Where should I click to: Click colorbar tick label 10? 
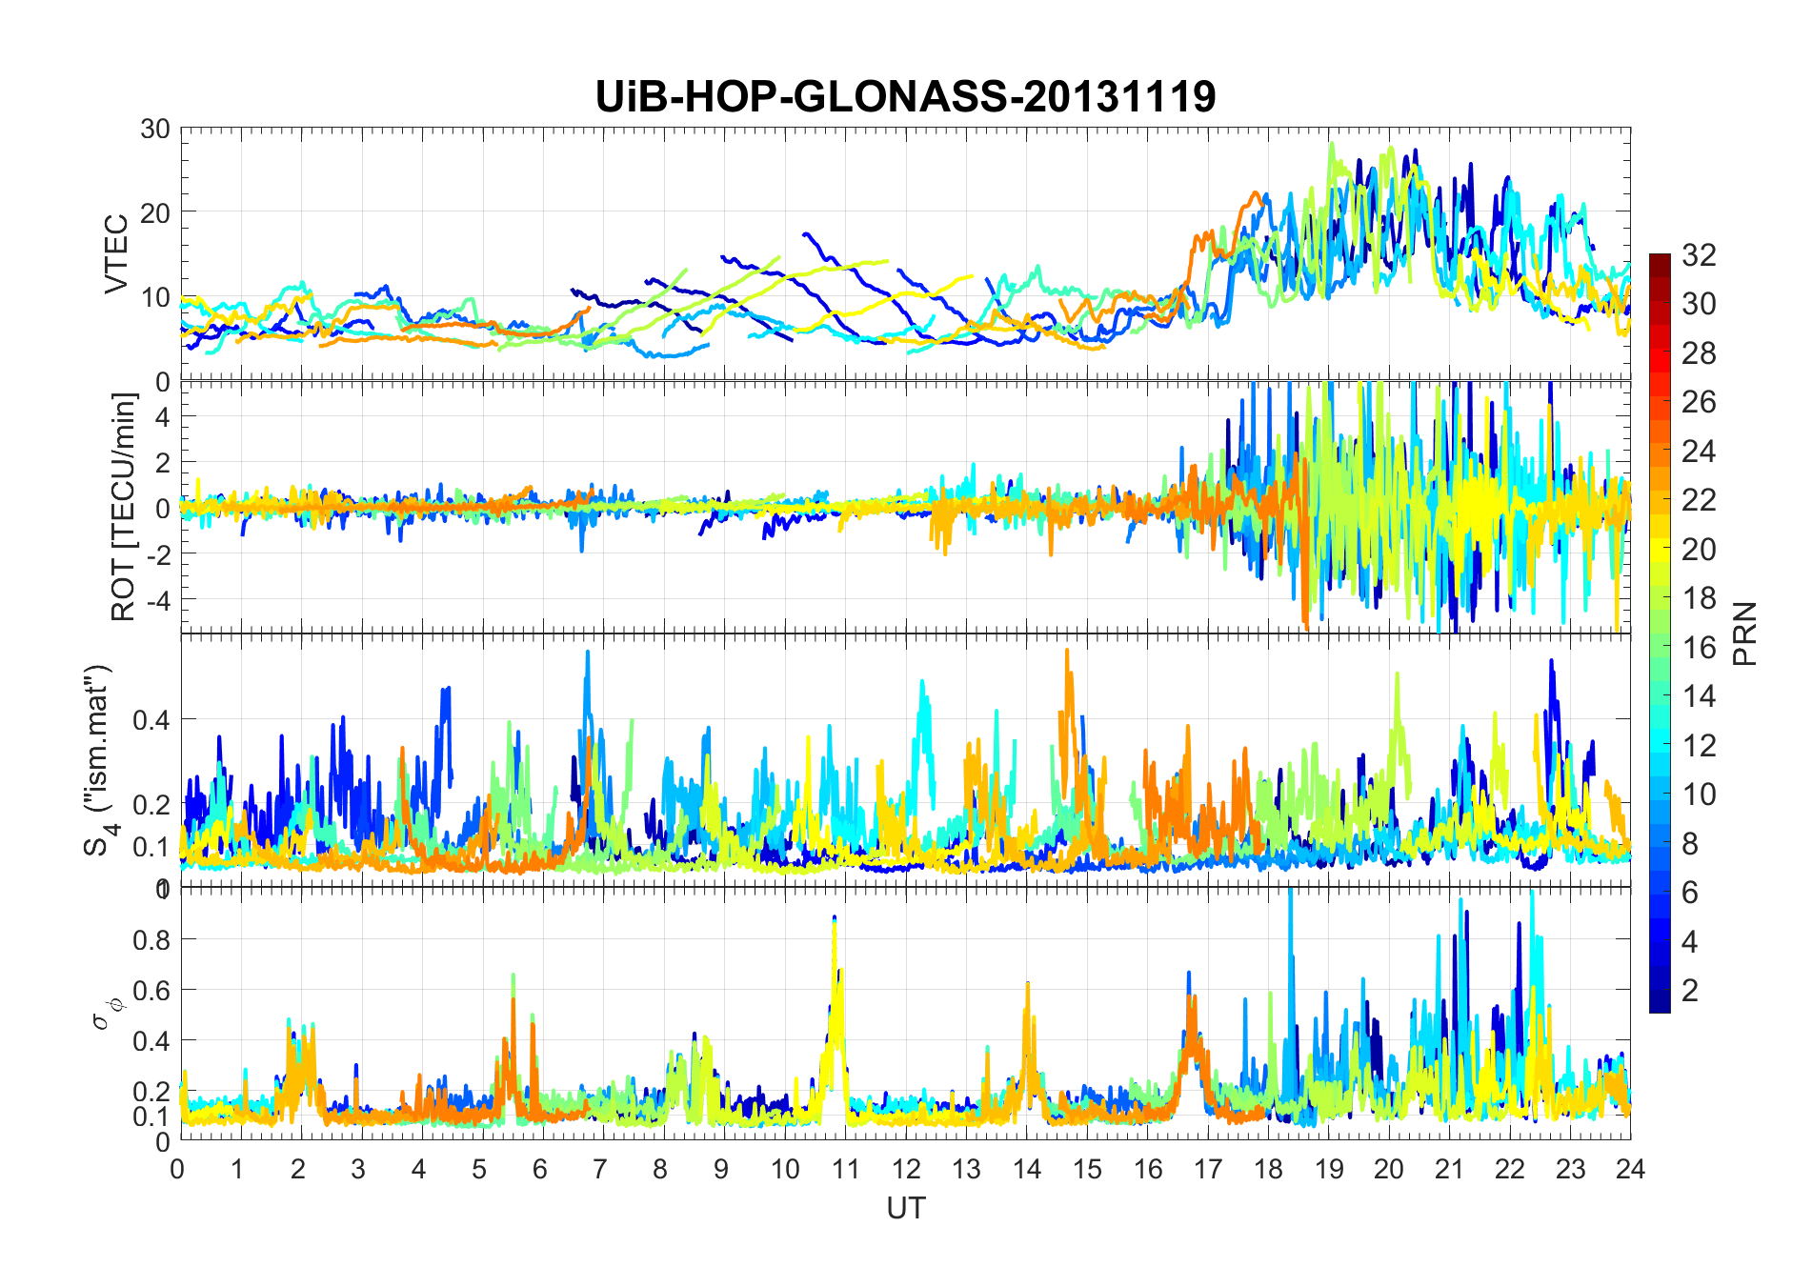click(x=1699, y=794)
